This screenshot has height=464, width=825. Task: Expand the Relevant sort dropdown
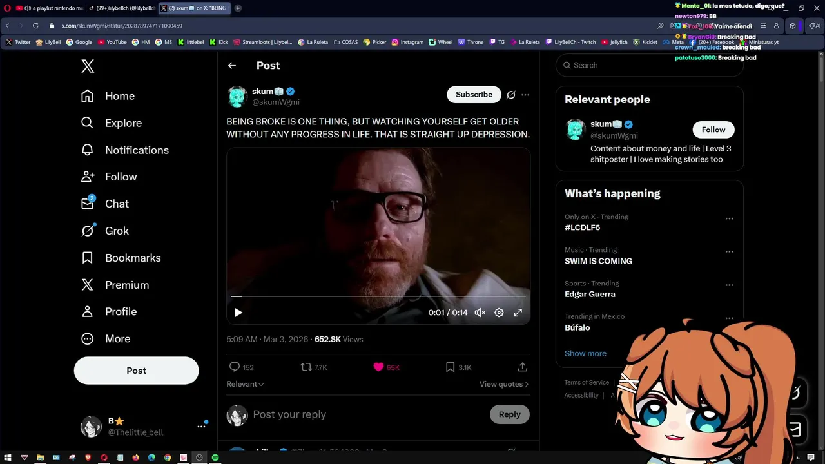[x=245, y=384]
